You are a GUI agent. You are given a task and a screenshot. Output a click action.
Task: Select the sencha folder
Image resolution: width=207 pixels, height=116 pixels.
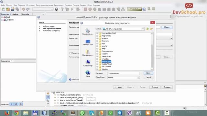point(104,46)
